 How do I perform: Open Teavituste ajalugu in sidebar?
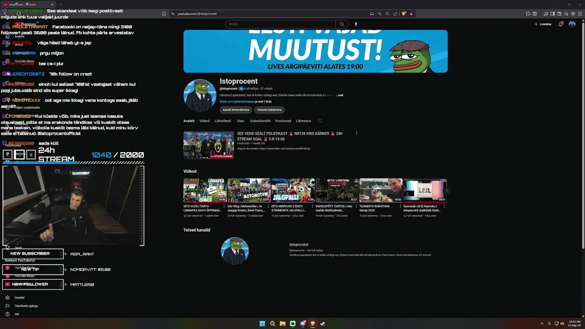(27, 306)
